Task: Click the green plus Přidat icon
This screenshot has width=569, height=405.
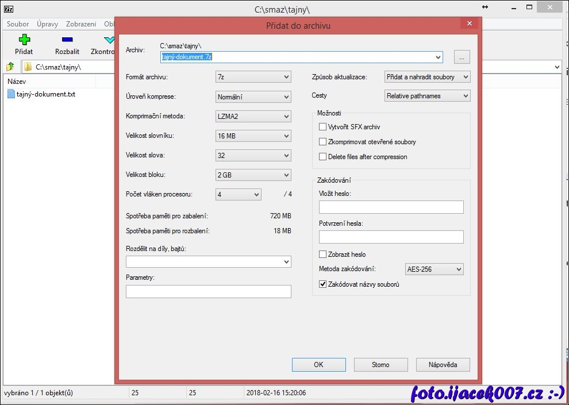Action: 24,40
